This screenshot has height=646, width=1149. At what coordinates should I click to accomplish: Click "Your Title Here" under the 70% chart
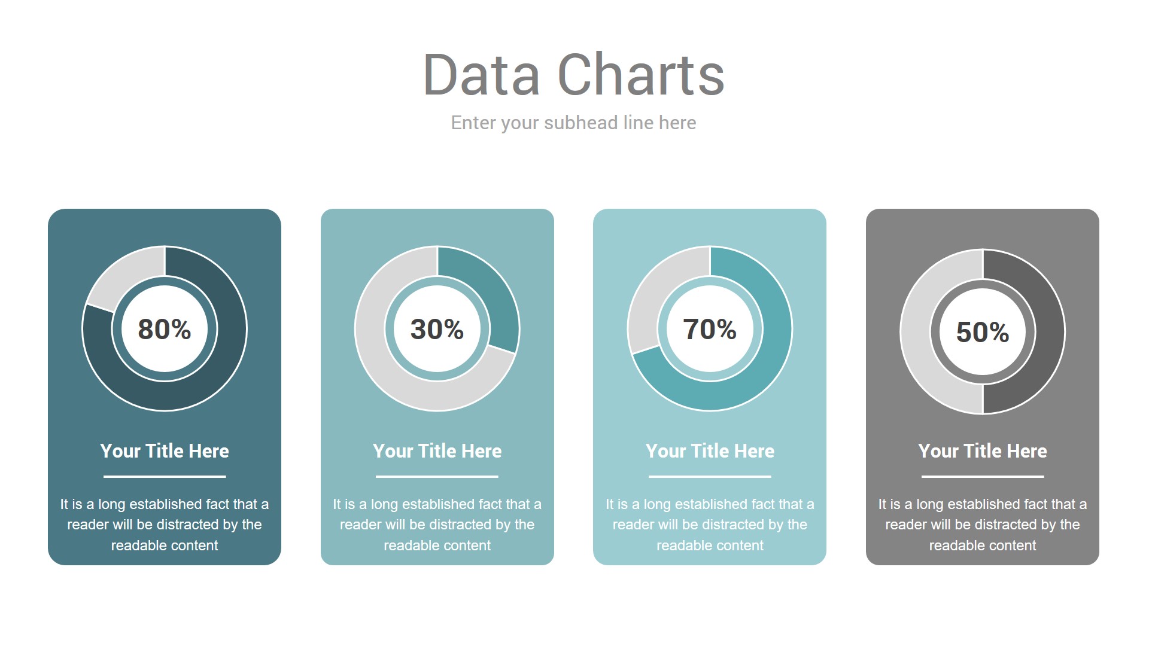click(710, 451)
